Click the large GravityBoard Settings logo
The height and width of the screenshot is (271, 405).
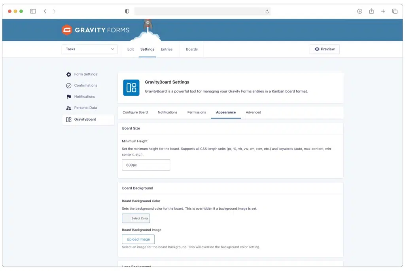131,87
